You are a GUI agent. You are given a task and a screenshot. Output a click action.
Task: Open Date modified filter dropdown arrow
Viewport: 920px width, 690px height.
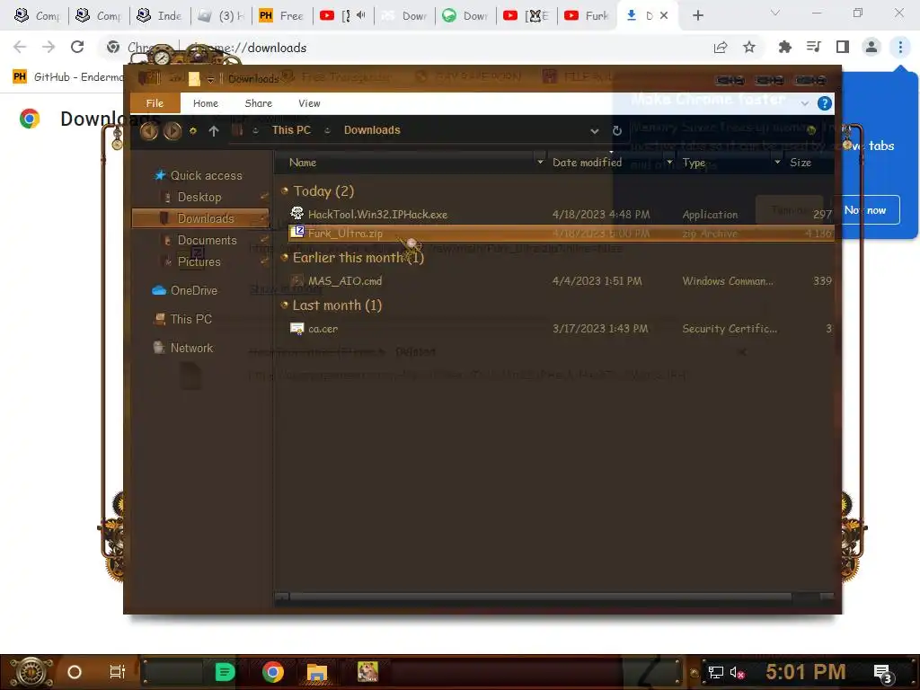tap(669, 162)
